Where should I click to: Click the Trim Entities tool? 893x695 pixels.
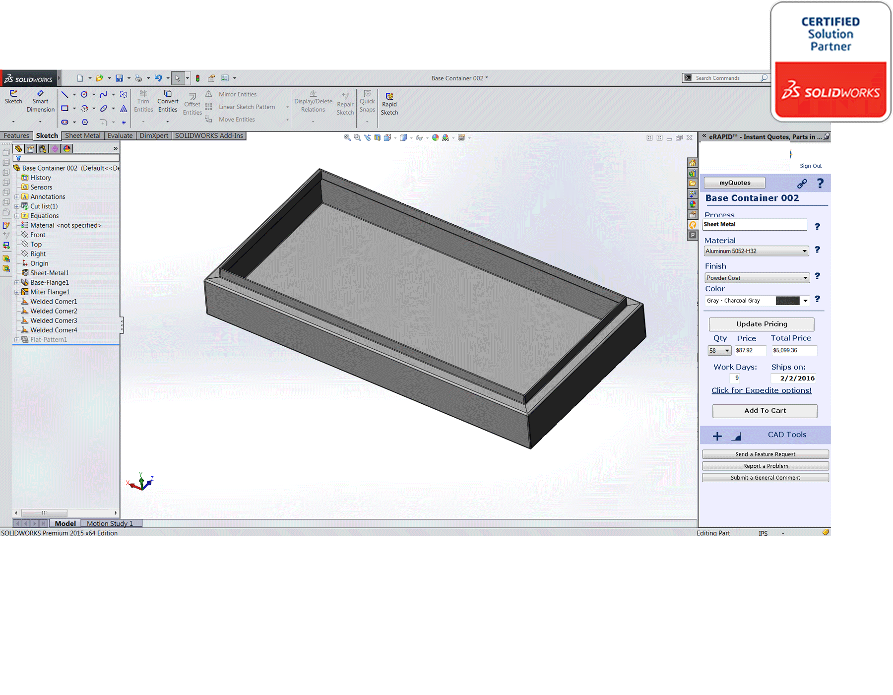click(x=143, y=101)
